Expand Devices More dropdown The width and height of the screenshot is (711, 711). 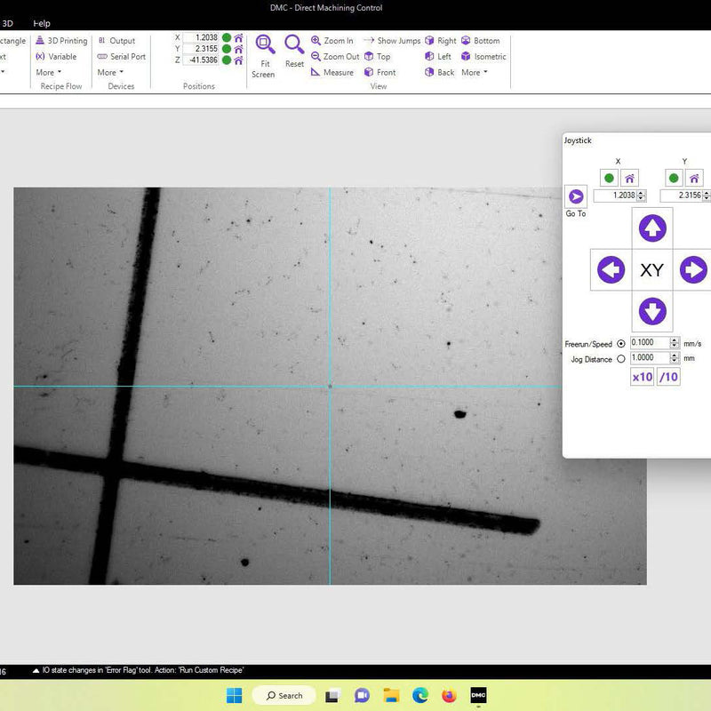[x=110, y=72]
